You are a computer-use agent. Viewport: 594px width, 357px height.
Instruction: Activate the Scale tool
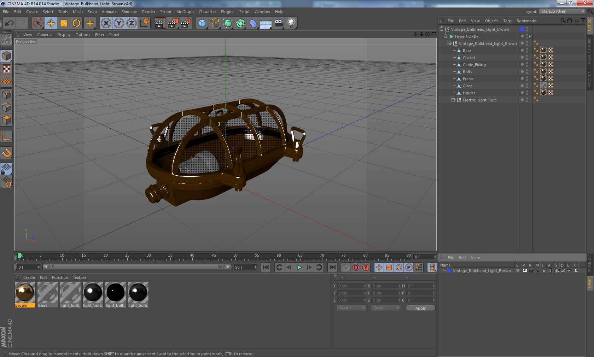(x=64, y=23)
